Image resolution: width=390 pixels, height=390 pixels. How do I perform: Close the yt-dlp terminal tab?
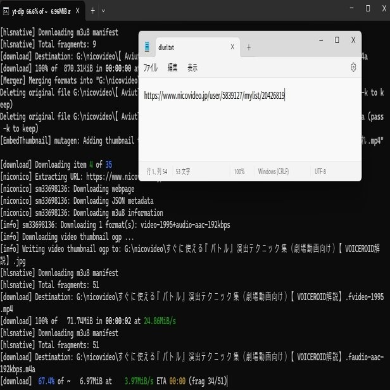[x=78, y=11]
